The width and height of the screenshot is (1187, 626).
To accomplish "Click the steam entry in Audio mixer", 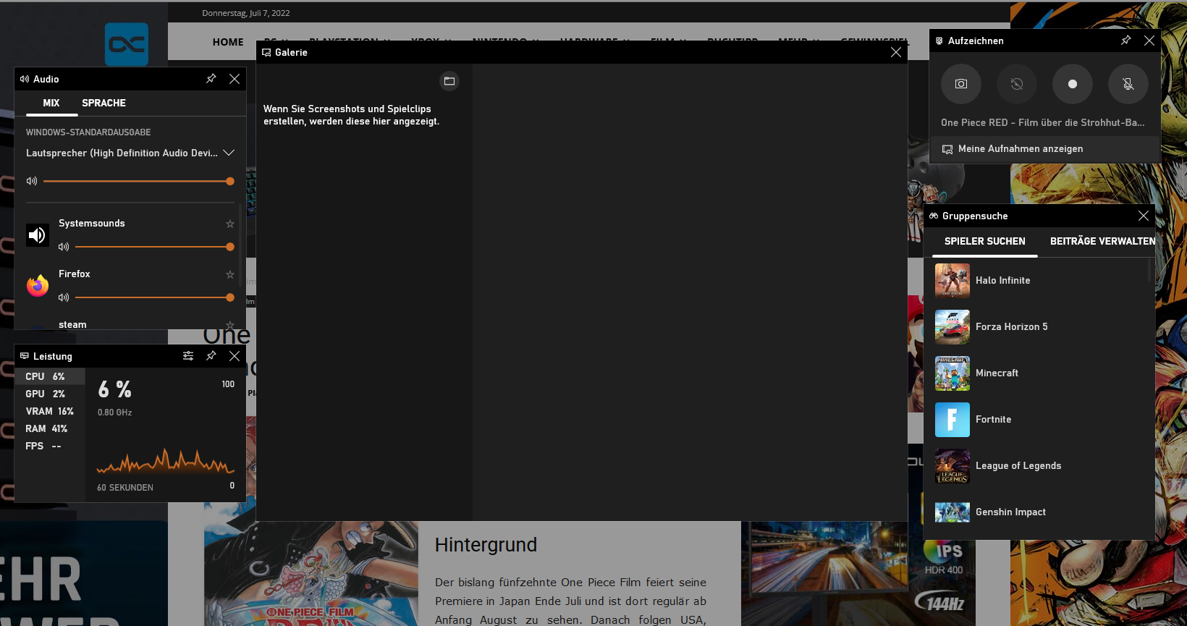I will [72, 325].
